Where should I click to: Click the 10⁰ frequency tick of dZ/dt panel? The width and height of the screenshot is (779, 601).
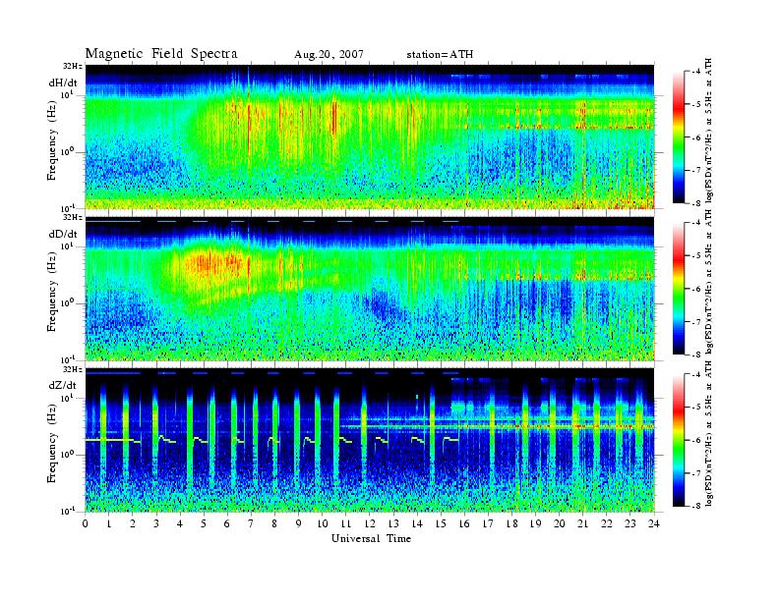click(68, 455)
